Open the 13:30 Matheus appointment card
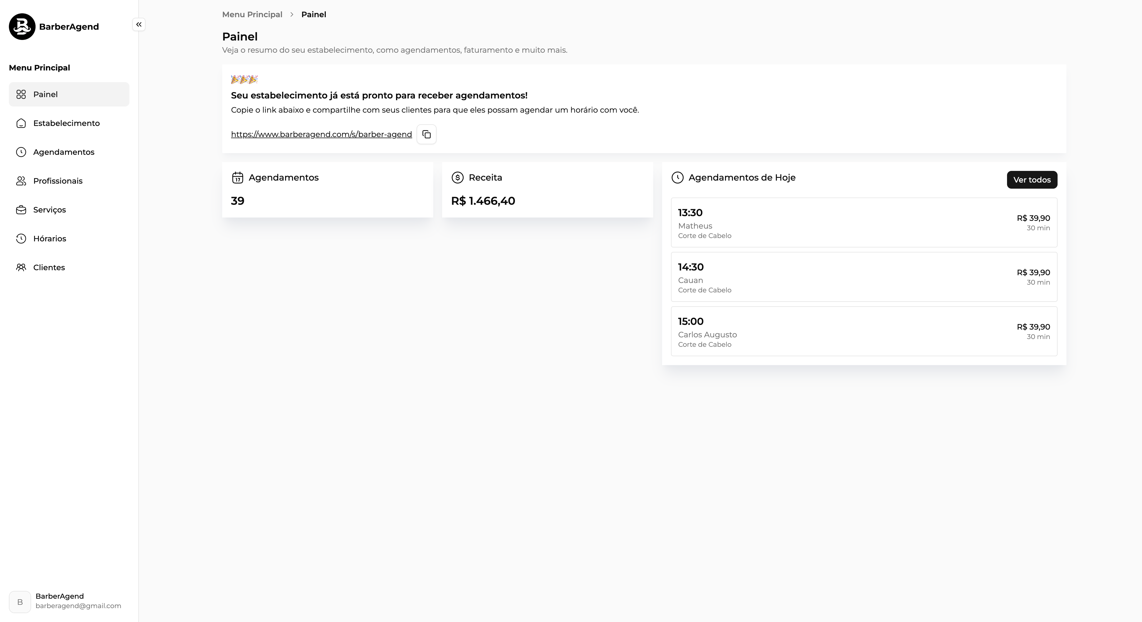Viewport: 1142px width, 622px height. pyautogui.click(x=864, y=223)
